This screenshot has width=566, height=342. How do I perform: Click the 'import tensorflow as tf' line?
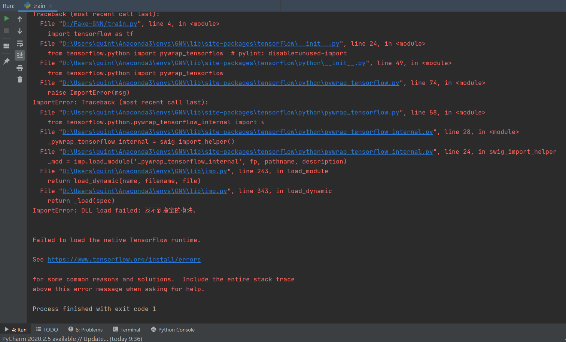click(x=91, y=34)
